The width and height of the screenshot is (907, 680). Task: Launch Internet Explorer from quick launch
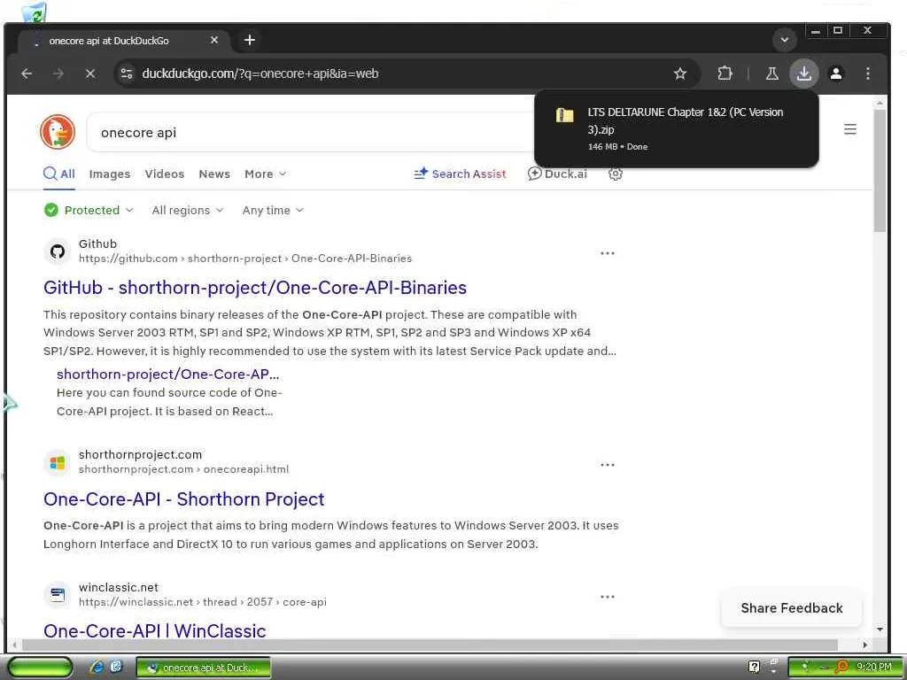(97, 668)
